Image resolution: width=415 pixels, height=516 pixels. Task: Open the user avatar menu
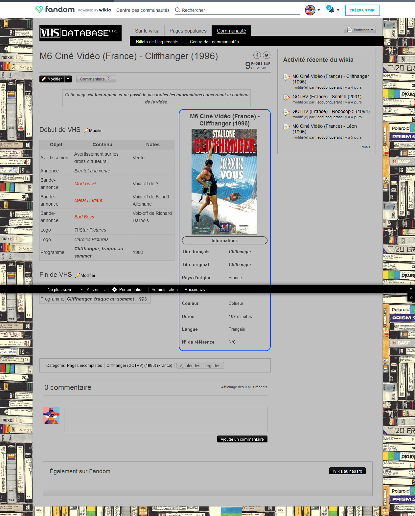[x=310, y=10]
